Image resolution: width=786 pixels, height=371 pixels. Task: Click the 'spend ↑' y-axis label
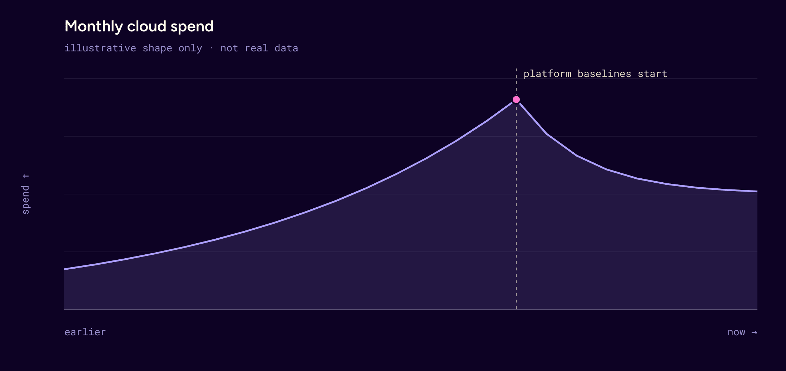tap(26, 194)
